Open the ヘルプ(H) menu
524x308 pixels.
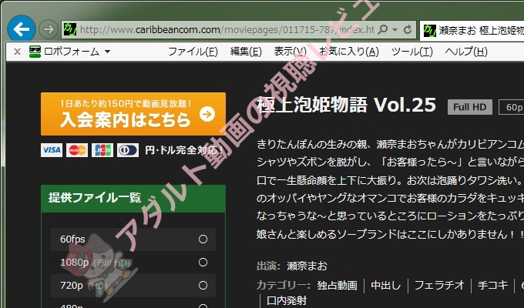click(x=466, y=52)
